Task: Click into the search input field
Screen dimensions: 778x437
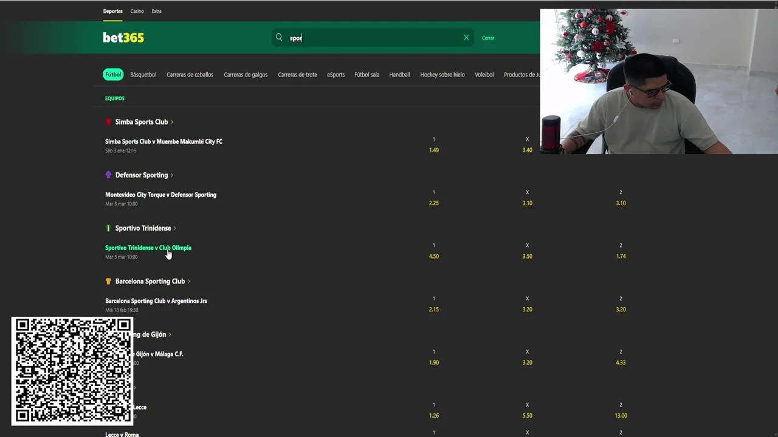Action: (x=373, y=38)
